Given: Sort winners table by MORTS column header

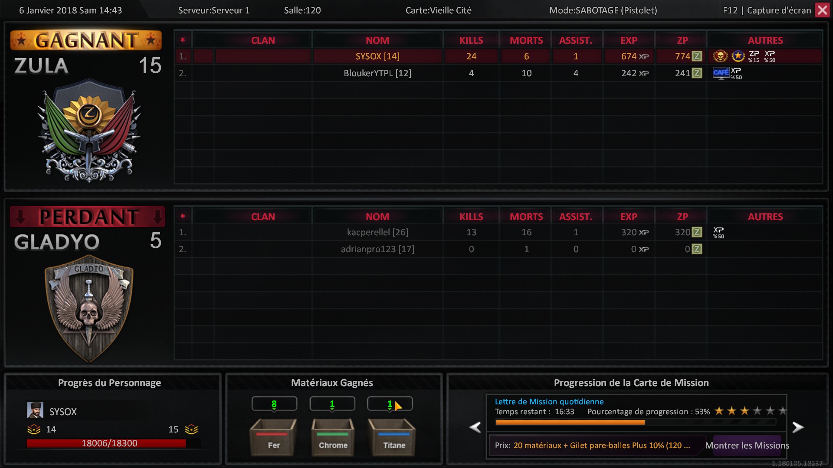Looking at the screenshot, I should tap(526, 40).
